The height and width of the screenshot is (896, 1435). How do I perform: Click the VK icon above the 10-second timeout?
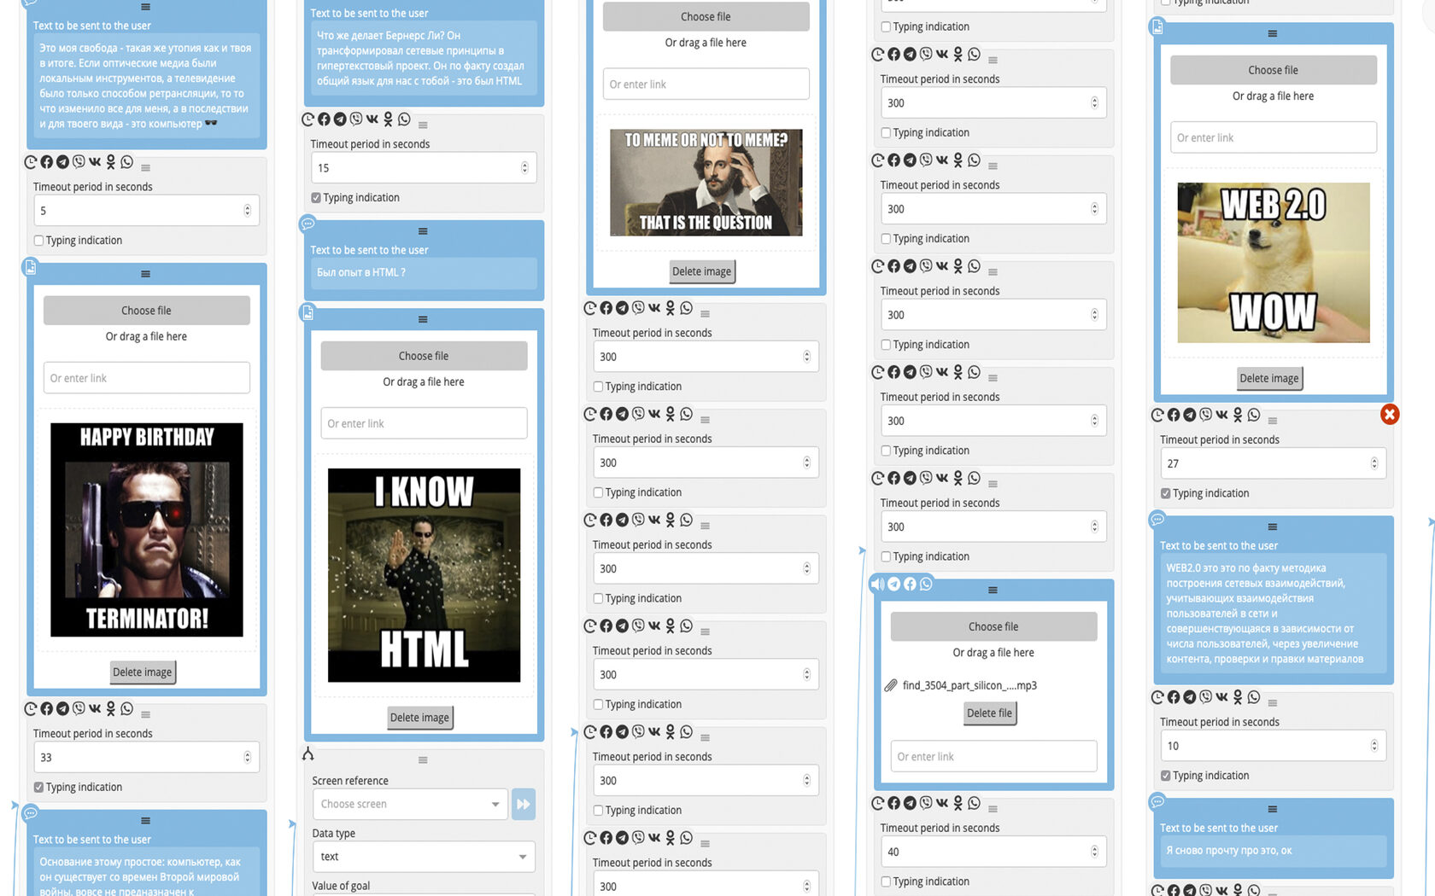click(x=1222, y=697)
